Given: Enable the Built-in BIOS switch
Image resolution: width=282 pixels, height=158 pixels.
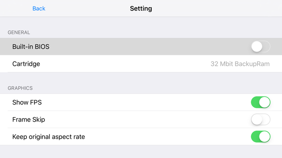Looking at the screenshot, I should click(x=260, y=47).
